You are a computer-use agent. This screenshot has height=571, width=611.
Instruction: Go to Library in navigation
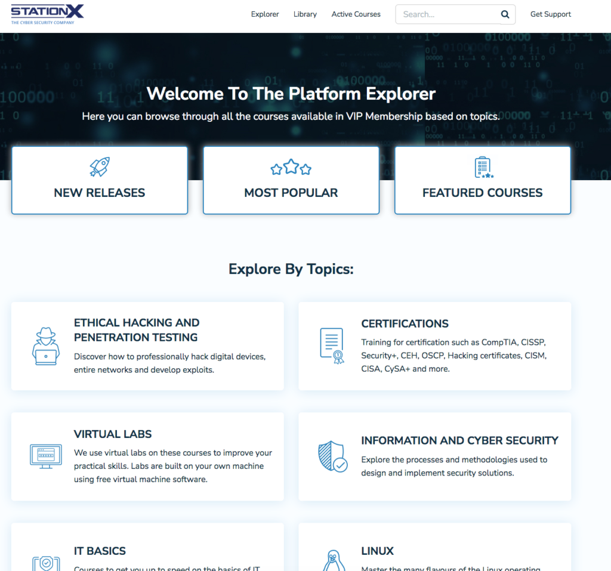click(305, 14)
